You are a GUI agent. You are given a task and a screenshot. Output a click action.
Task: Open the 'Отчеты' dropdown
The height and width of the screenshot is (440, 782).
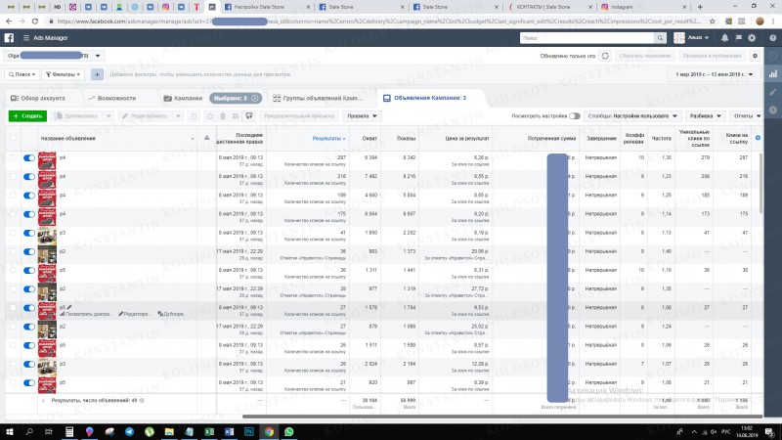coord(747,116)
